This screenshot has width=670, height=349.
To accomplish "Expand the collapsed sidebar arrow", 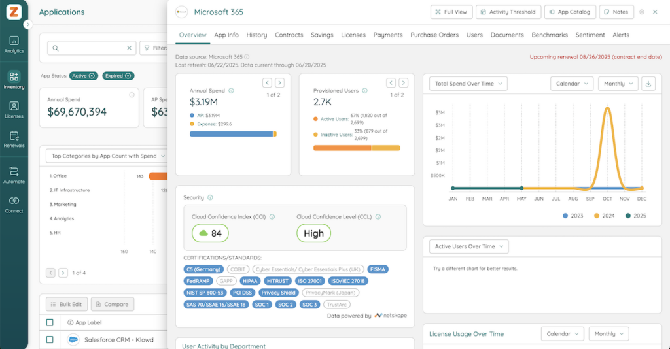I will (27, 25).
